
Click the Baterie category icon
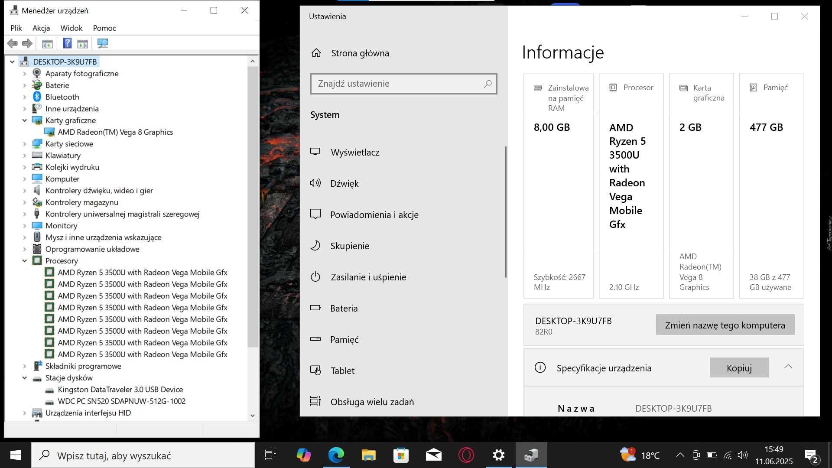click(x=37, y=85)
